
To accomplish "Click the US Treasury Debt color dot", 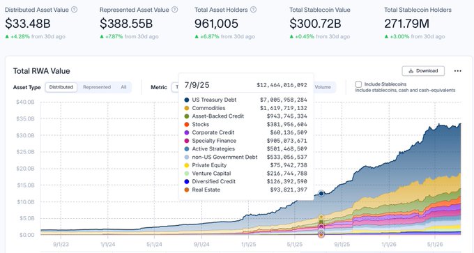I will tap(187, 100).
